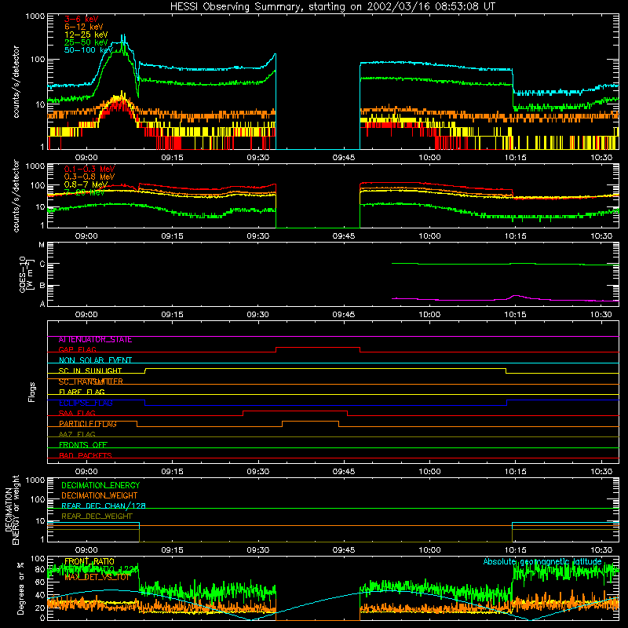Click counts/s/detector axis label of keV panel
Screen dimensions: 628x628
click(x=16, y=82)
